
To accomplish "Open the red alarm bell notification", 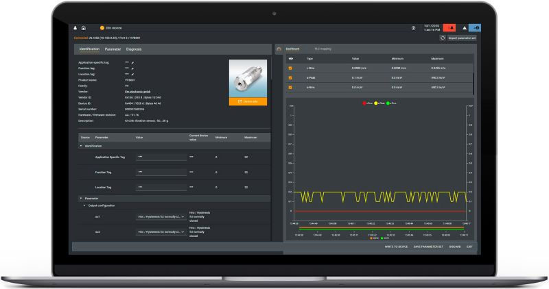I will click(x=451, y=28).
